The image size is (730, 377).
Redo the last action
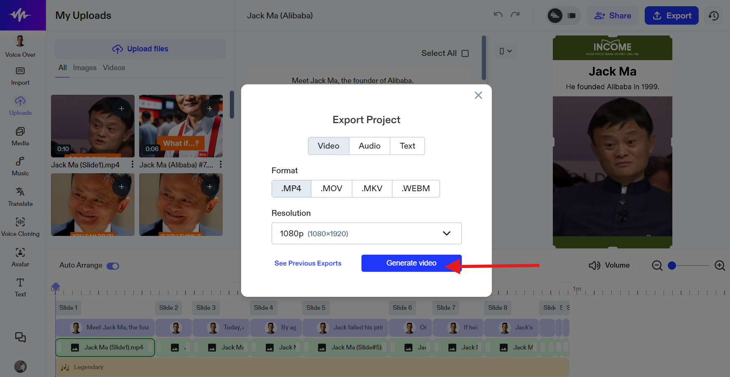pyautogui.click(x=515, y=15)
